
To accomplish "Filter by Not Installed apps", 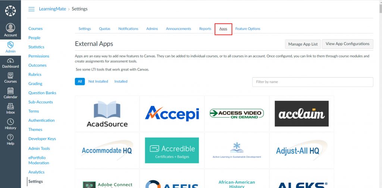I will [98, 82].
